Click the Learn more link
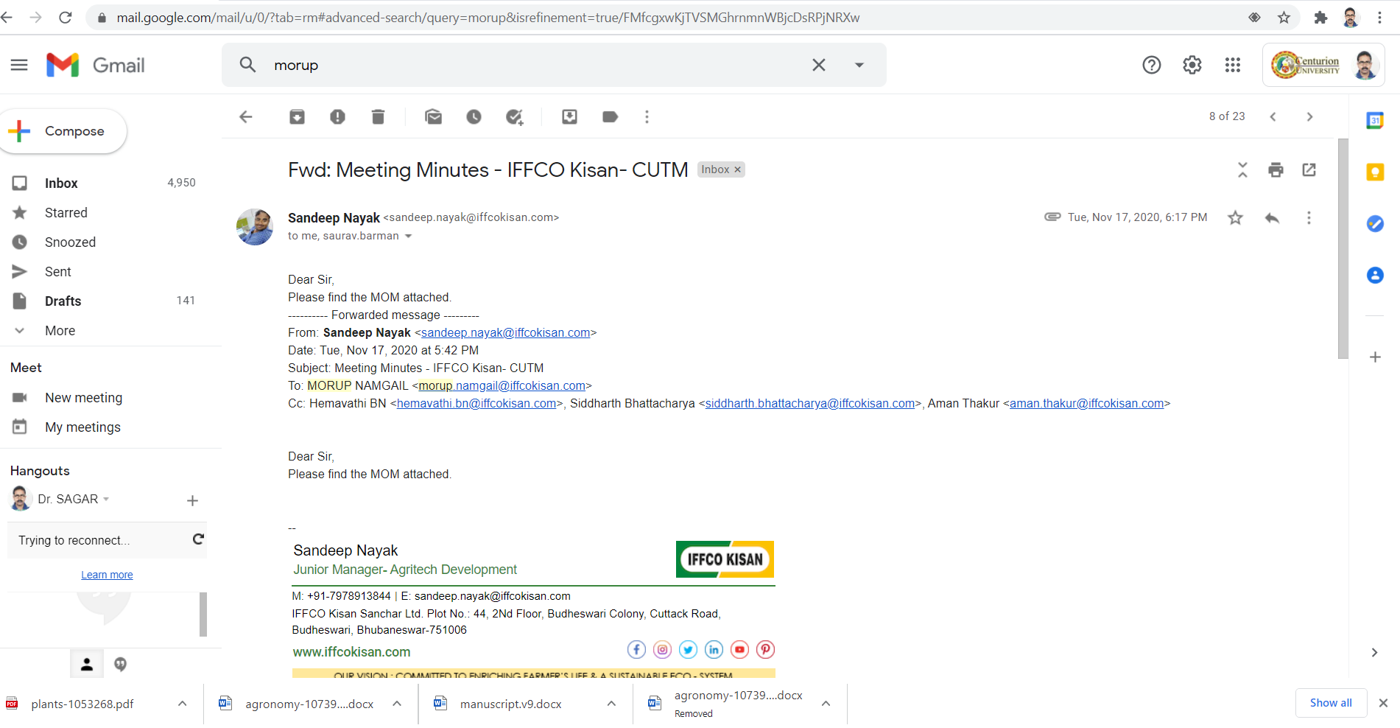Viewport: 1400px width, 728px height. click(107, 575)
